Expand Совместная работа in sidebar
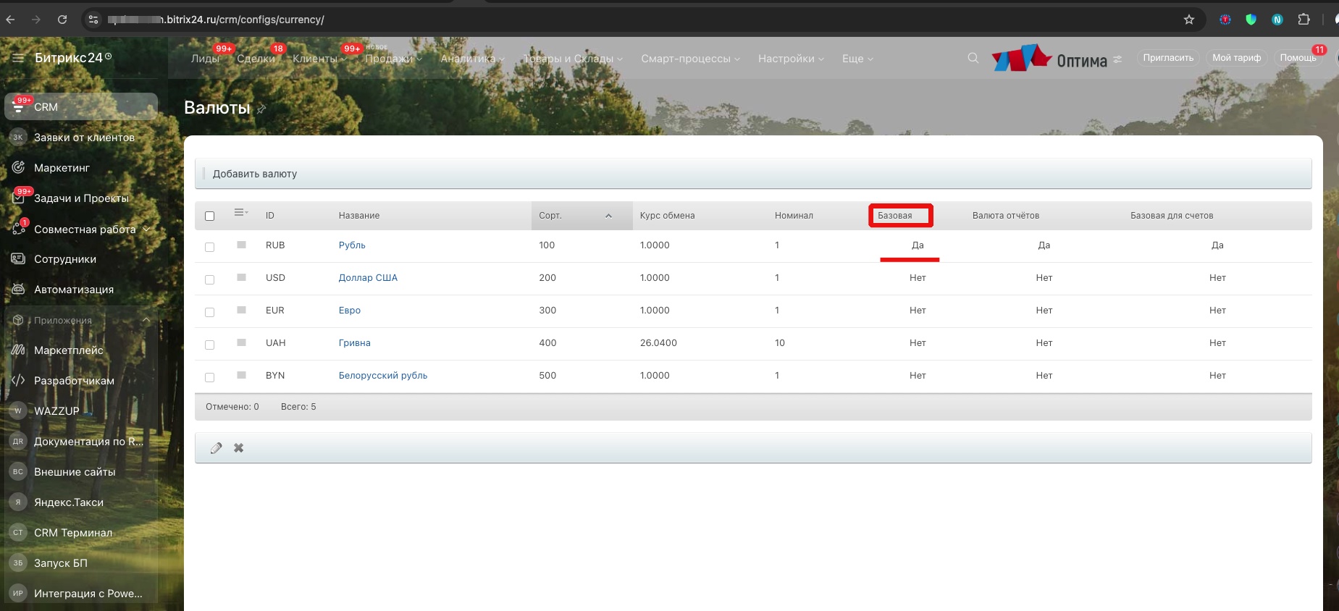This screenshot has width=1339, height=611. pyautogui.click(x=146, y=229)
